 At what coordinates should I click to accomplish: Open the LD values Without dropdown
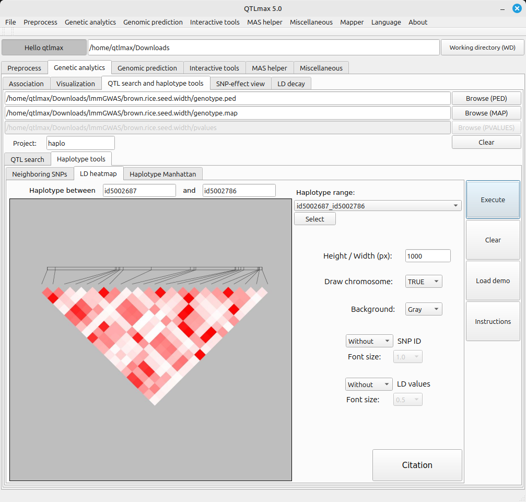pos(369,384)
